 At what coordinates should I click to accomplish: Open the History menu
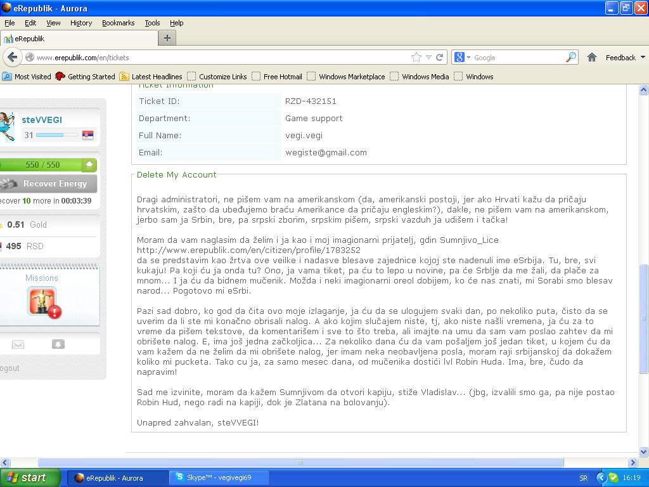(81, 23)
